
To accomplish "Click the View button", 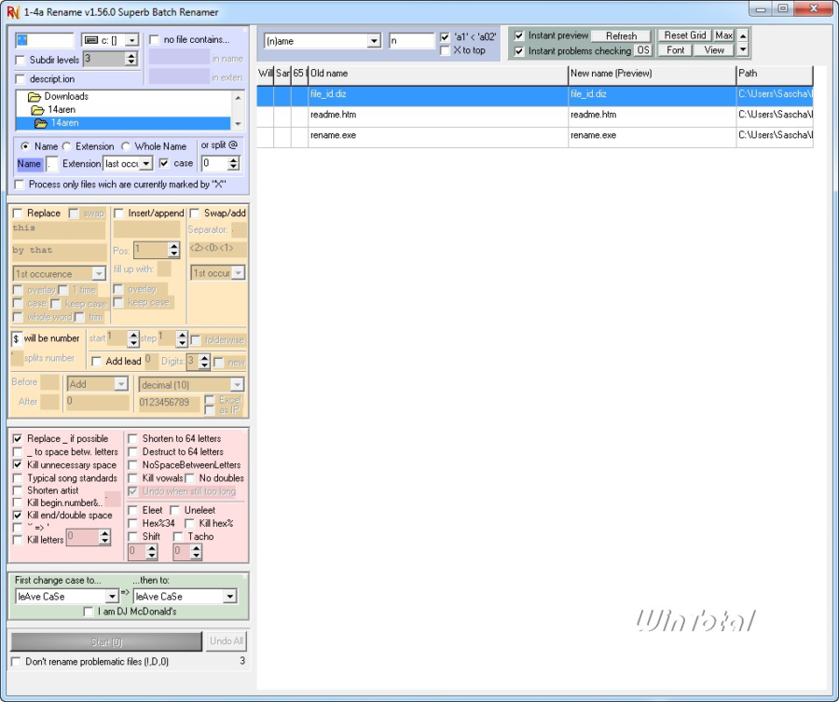I will click(714, 50).
